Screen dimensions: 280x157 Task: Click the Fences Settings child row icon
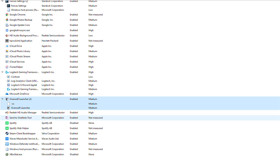[x=8, y=6]
